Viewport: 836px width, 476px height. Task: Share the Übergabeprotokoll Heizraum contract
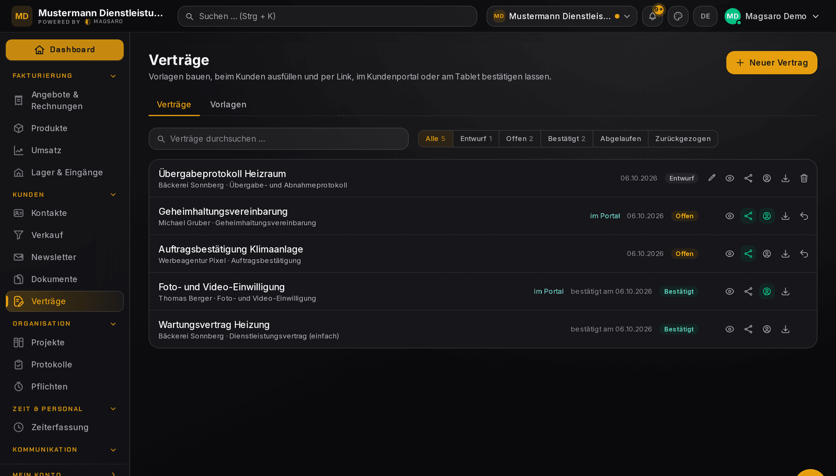(x=748, y=178)
